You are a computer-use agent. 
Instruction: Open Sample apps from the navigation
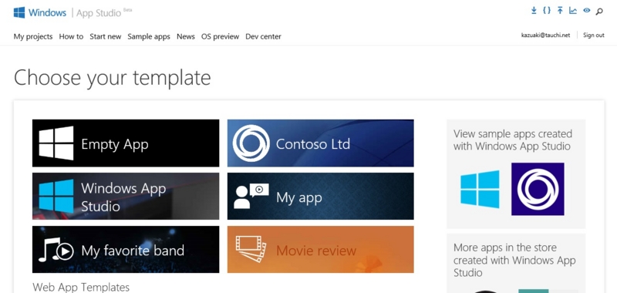click(149, 36)
